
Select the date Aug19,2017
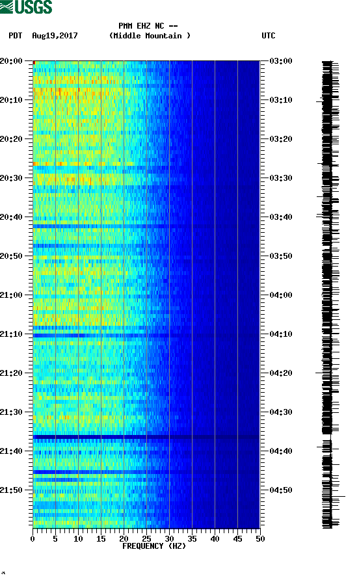[55, 36]
